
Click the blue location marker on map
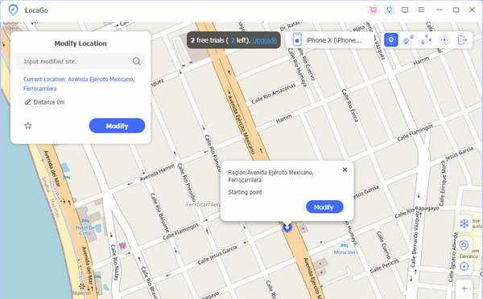tap(287, 227)
